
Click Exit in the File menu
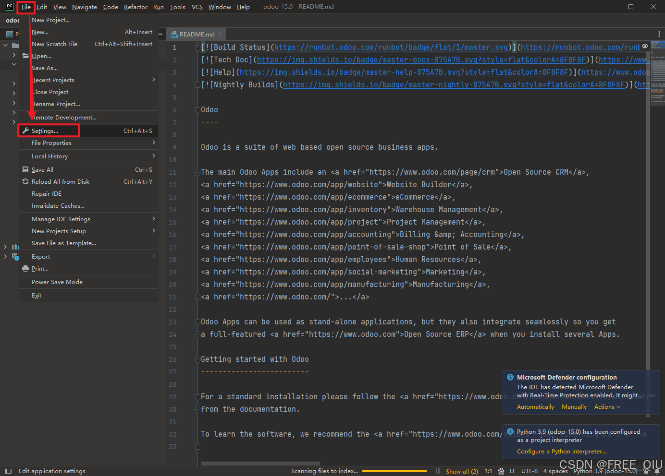(88, 296)
